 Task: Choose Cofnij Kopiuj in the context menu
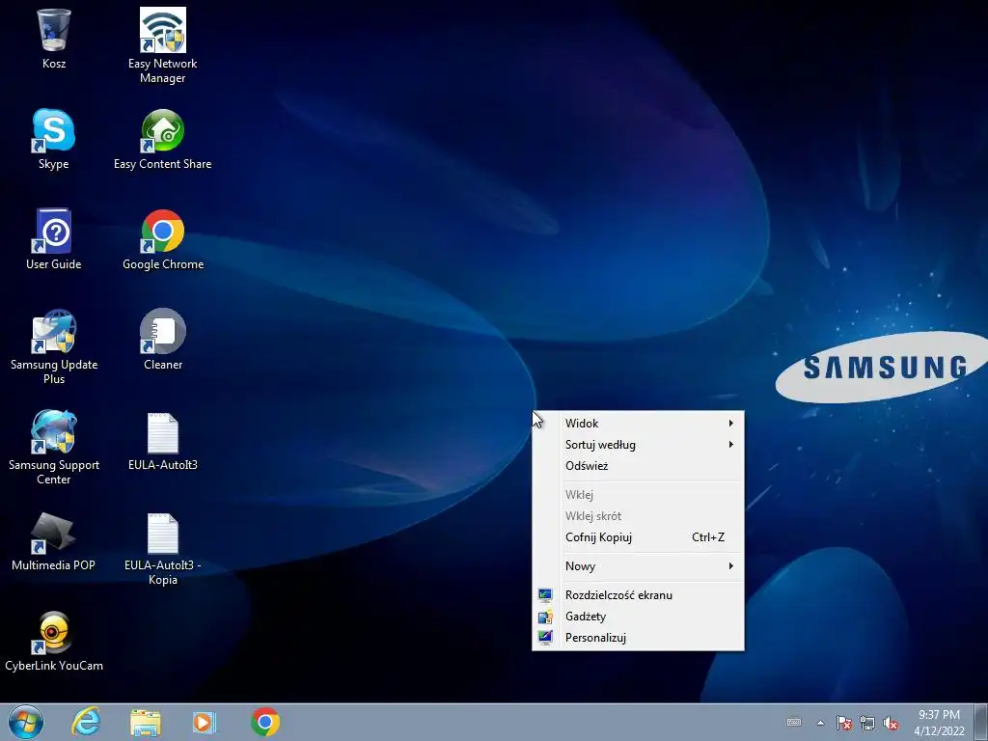(639, 537)
